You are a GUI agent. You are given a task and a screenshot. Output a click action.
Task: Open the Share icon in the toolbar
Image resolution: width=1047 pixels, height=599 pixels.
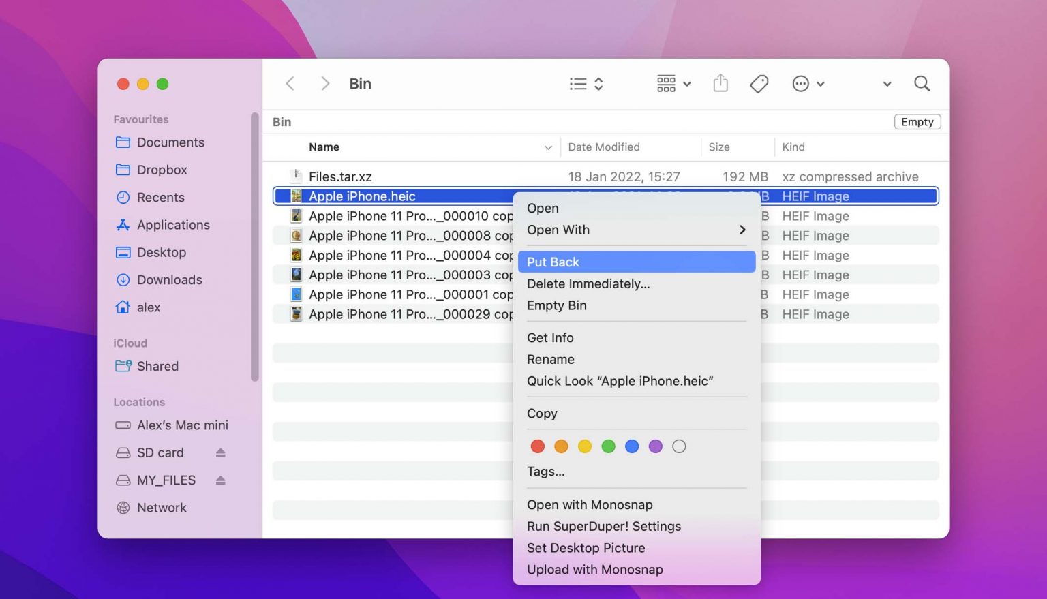(x=720, y=83)
